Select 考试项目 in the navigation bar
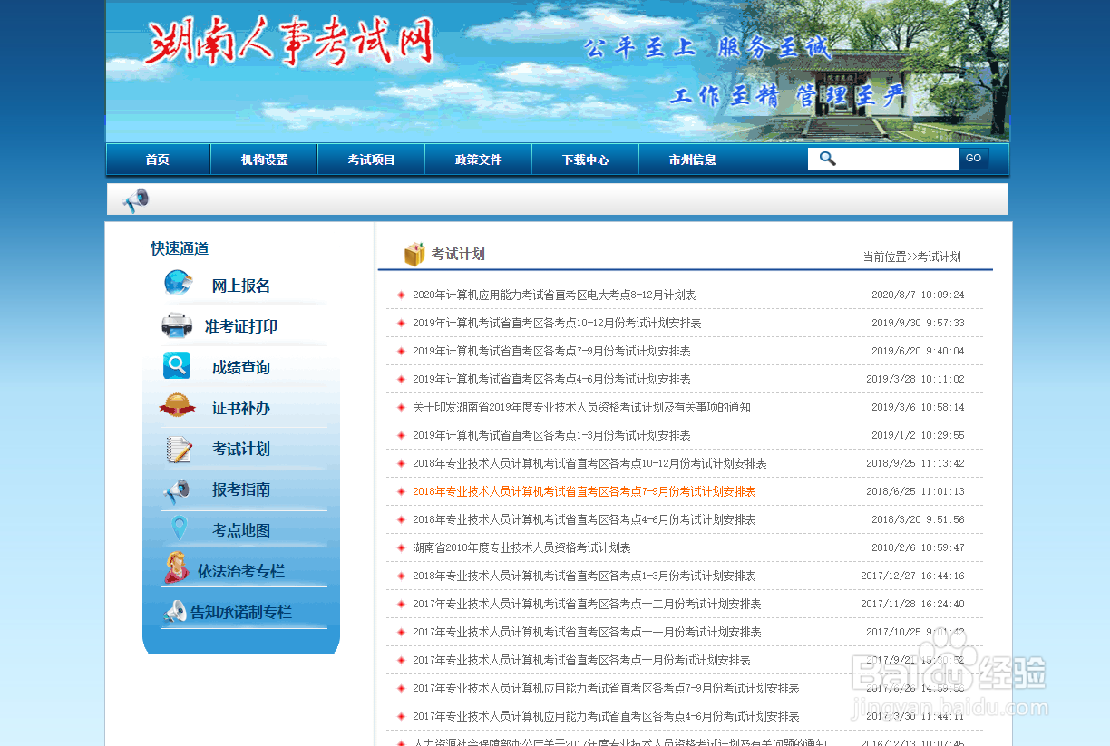 tap(371, 159)
